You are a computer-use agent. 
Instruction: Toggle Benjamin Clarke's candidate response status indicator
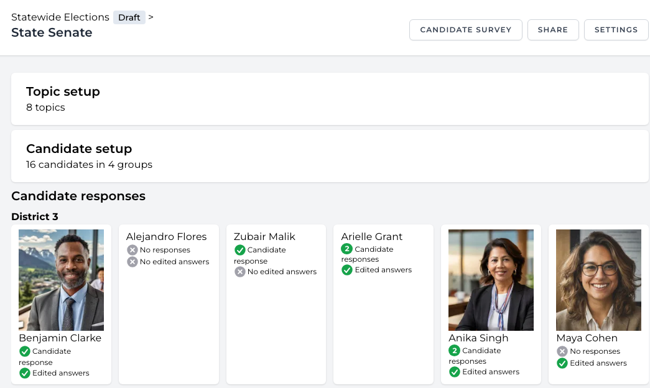25,351
